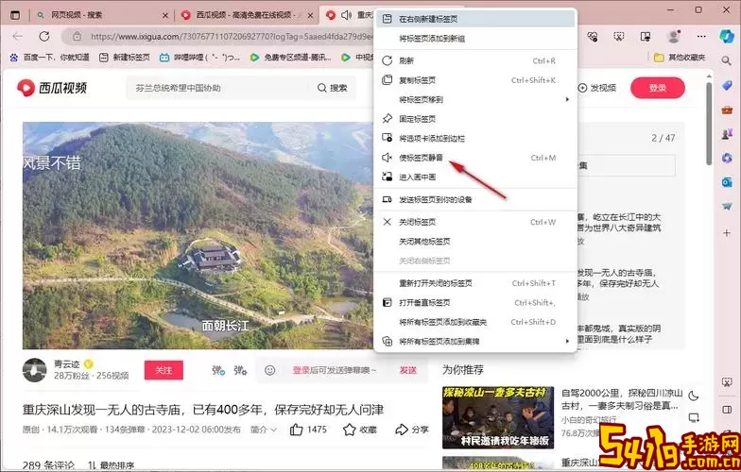Click the user profile avatar icon
The width and height of the screenshot is (741, 472).
pyautogui.click(x=673, y=36)
